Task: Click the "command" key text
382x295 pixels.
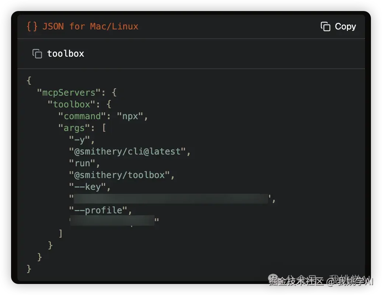Action: [x=82, y=116]
